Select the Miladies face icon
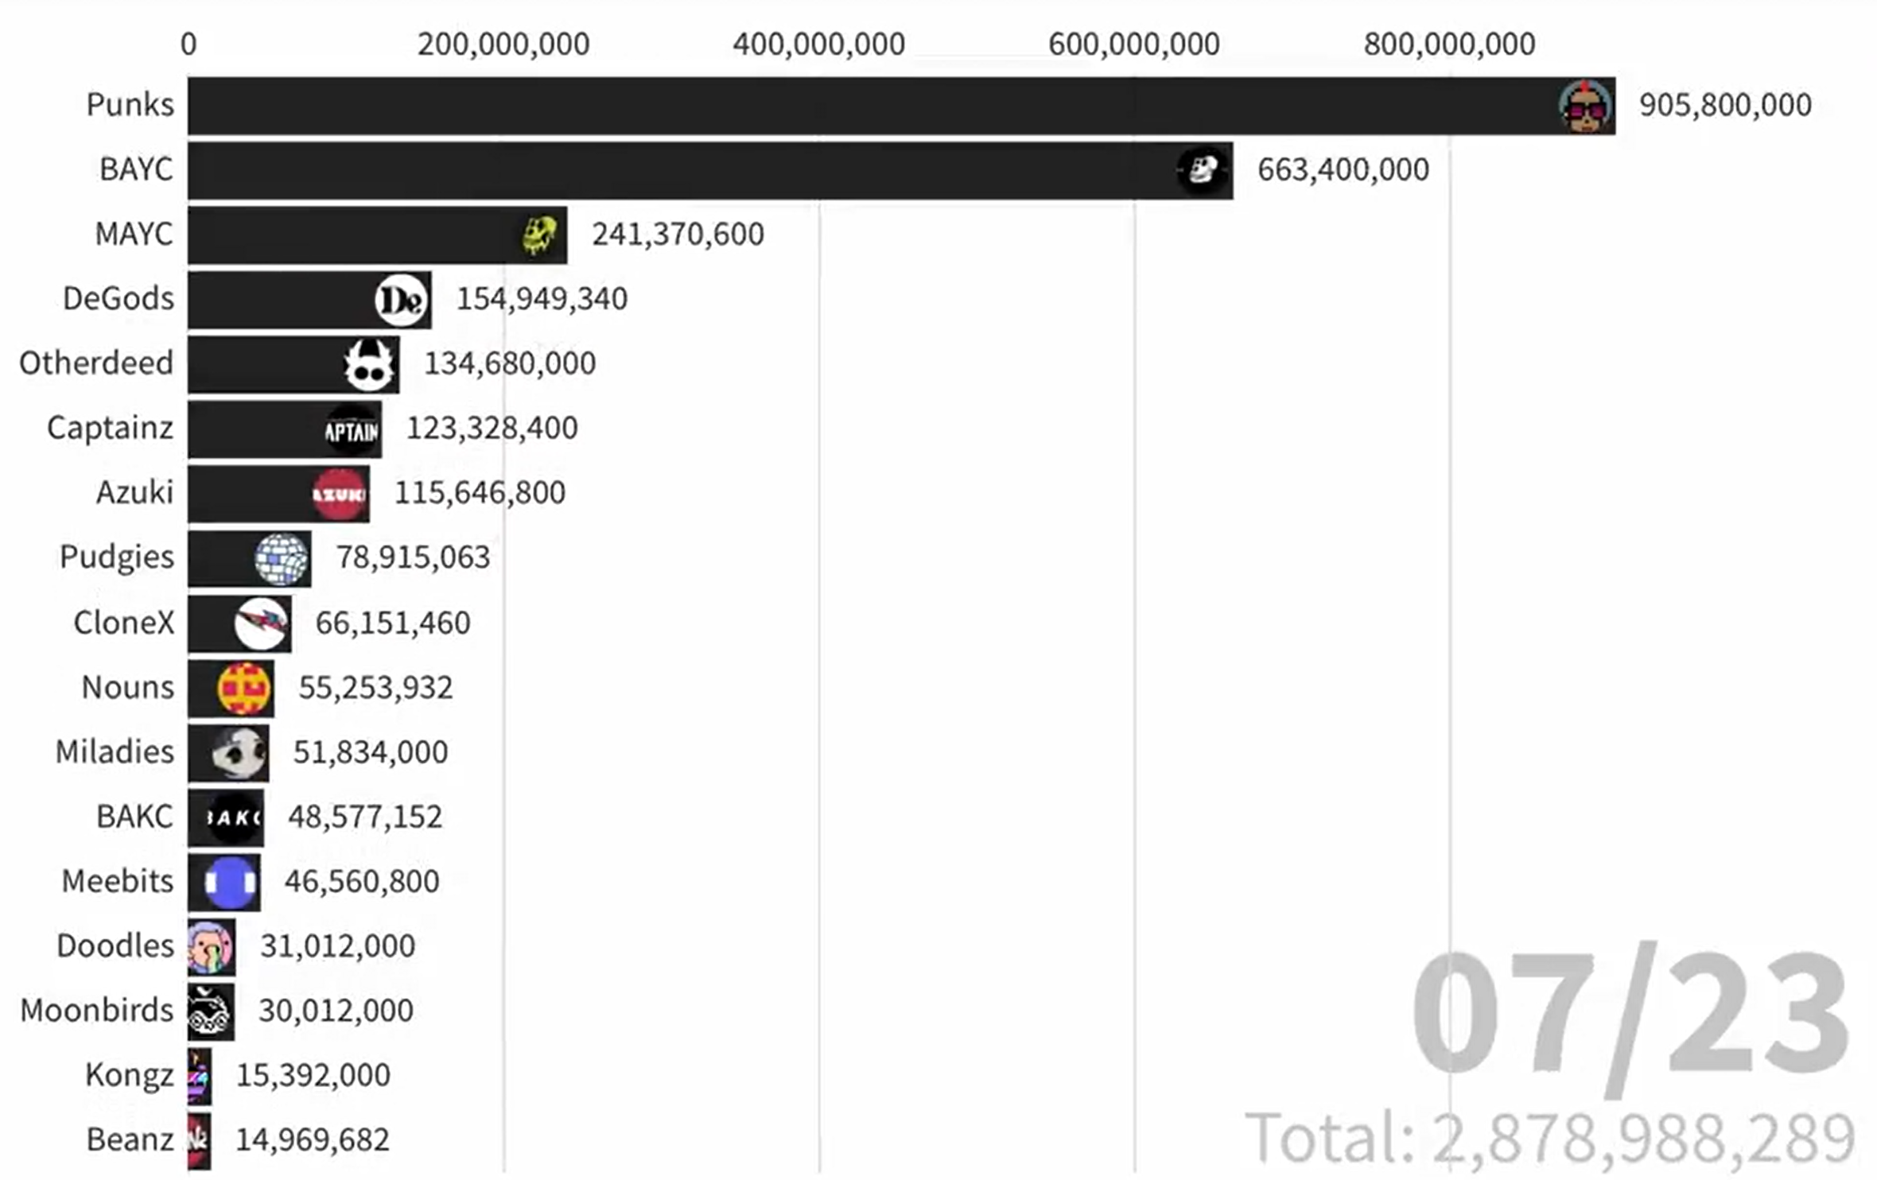This screenshot has width=1877, height=1180. 239,753
